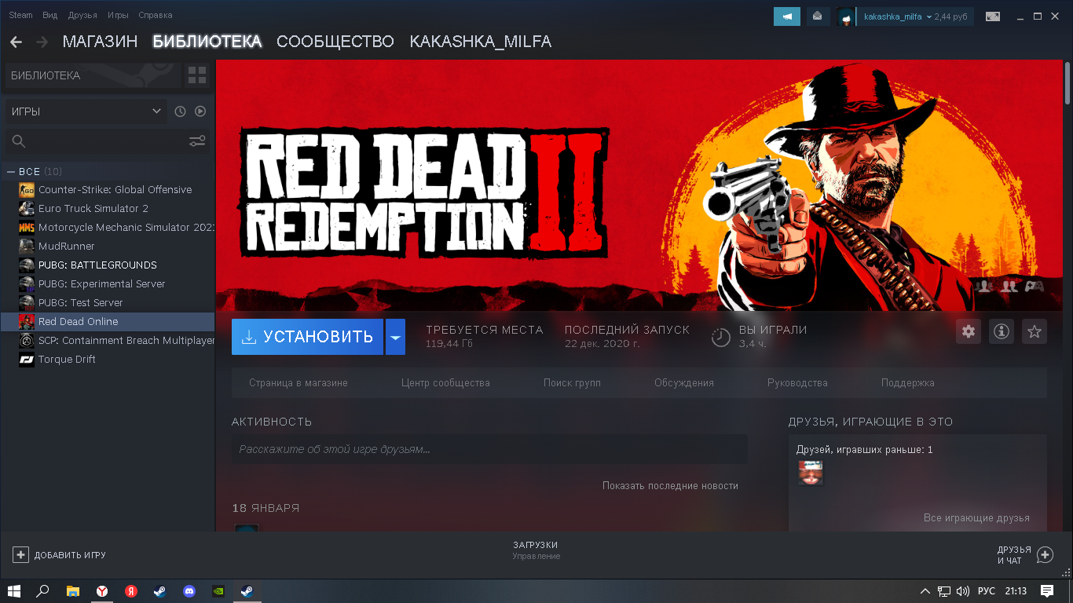Viewport: 1073px width, 603px height.
Task: Click the back navigation arrow
Action: (x=16, y=42)
